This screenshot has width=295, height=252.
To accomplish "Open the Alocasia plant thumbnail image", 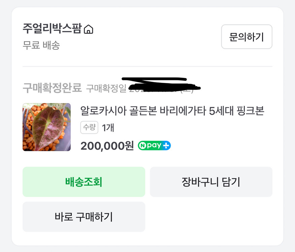I will [x=46, y=127].
